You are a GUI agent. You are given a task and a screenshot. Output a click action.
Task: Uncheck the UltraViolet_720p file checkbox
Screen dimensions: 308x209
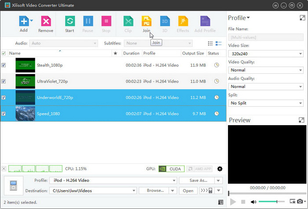coord(4,81)
